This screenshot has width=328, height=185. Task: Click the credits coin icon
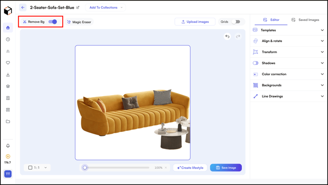click(x=8, y=156)
